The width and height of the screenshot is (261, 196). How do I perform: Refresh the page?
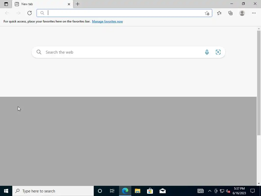[30, 13]
